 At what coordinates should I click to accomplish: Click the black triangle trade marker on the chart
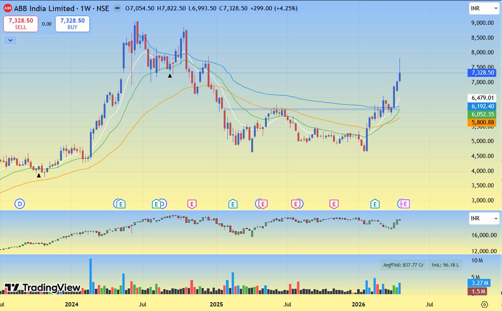click(170, 76)
